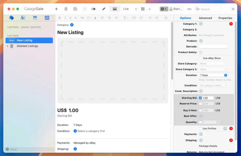
Task: Click the info icon beside Use Profiles
Action: (225, 128)
